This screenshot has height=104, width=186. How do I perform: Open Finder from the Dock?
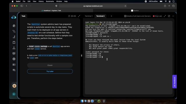[x=82, y=101]
